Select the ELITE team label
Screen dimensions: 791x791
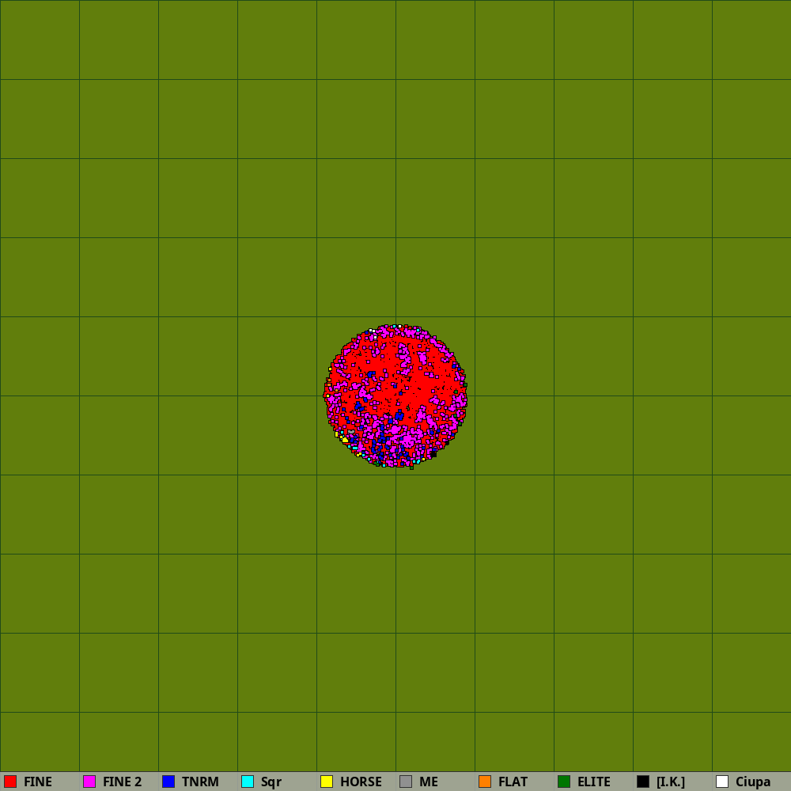point(593,782)
